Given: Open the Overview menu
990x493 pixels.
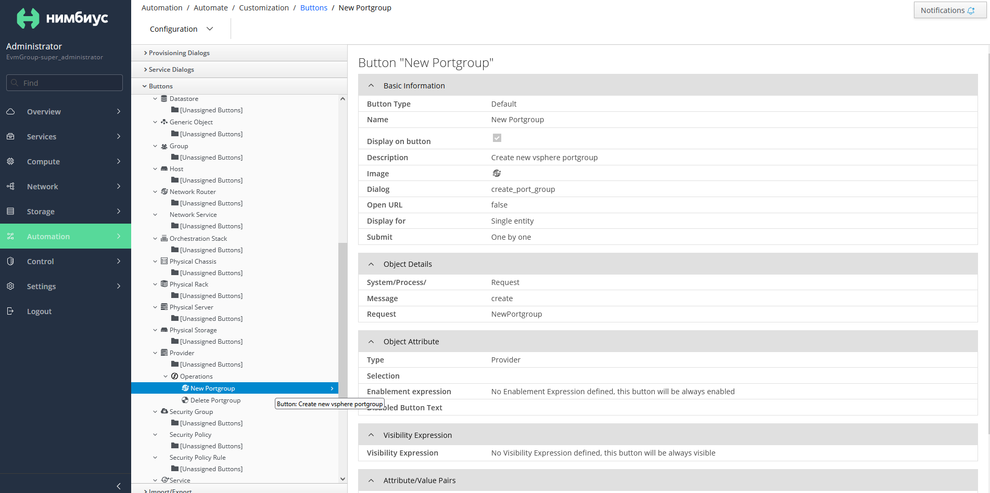Looking at the screenshot, I should 66,111.
